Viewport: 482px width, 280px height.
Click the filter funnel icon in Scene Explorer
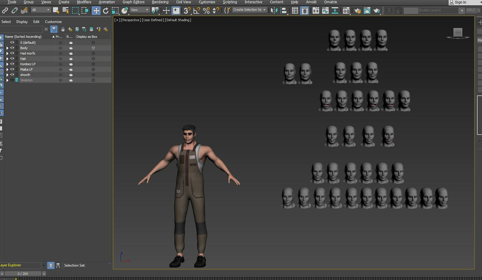pos(54,29)
